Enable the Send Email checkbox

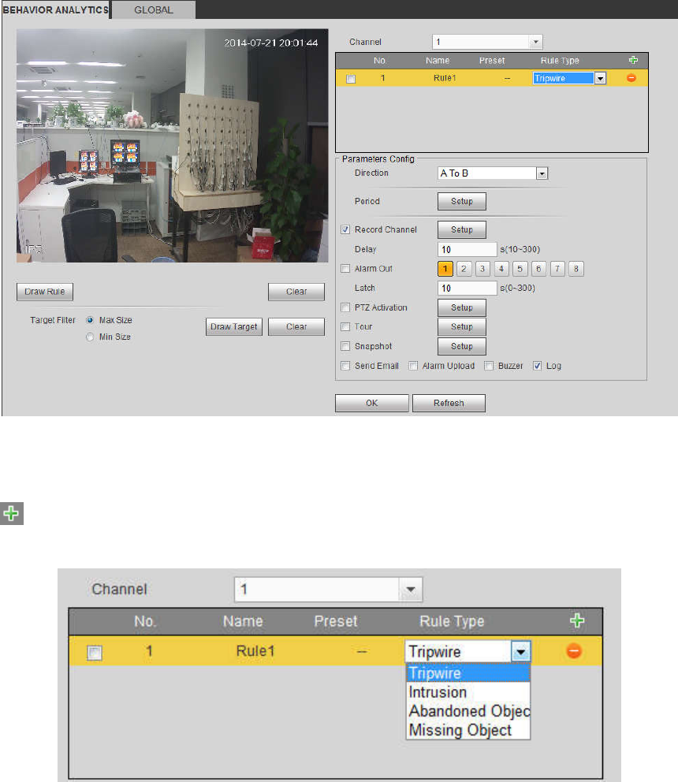pos(345,366)
